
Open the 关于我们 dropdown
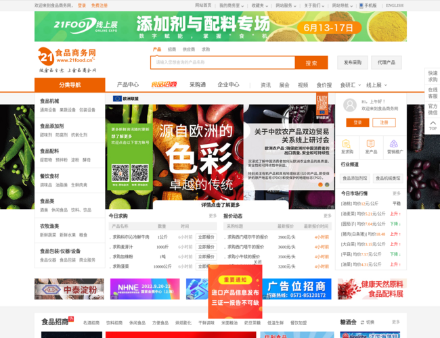click(x=314, y=5)
